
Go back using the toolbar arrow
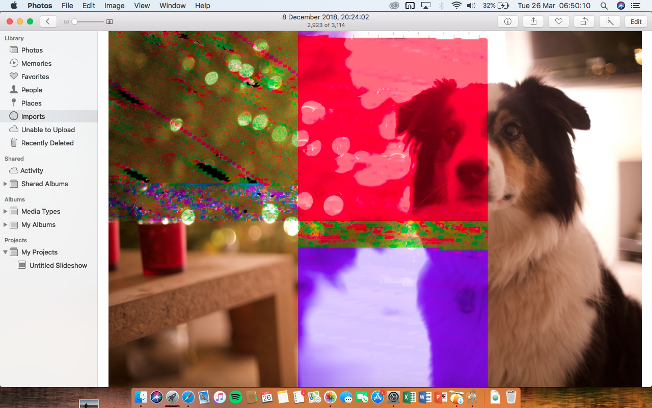[48, 21]
